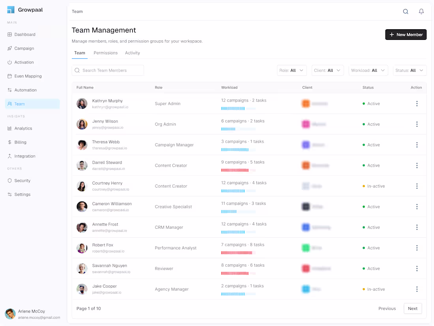Click the Dashboard grid icon in sidebar
Screen dimensions: 434x326
click(10, 34)
